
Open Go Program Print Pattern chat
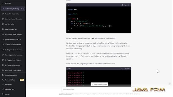13,60
